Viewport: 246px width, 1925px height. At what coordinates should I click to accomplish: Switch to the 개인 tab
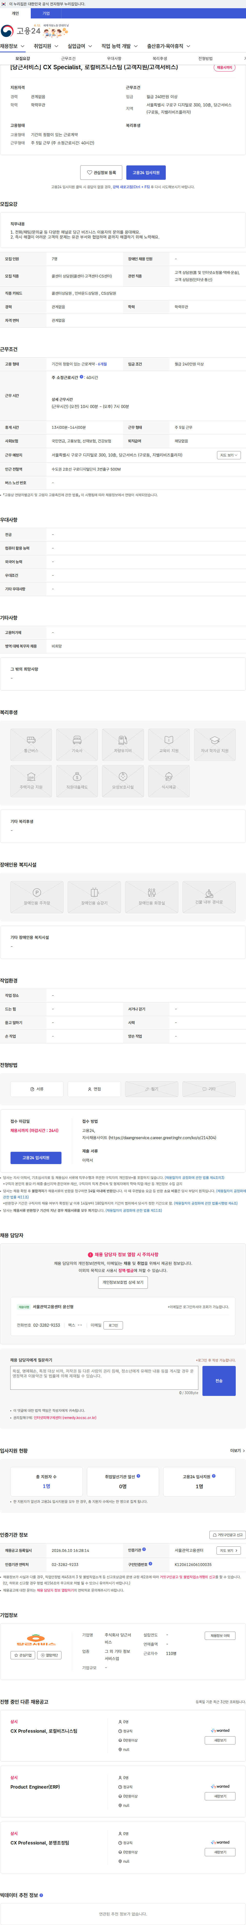point(15,13)
